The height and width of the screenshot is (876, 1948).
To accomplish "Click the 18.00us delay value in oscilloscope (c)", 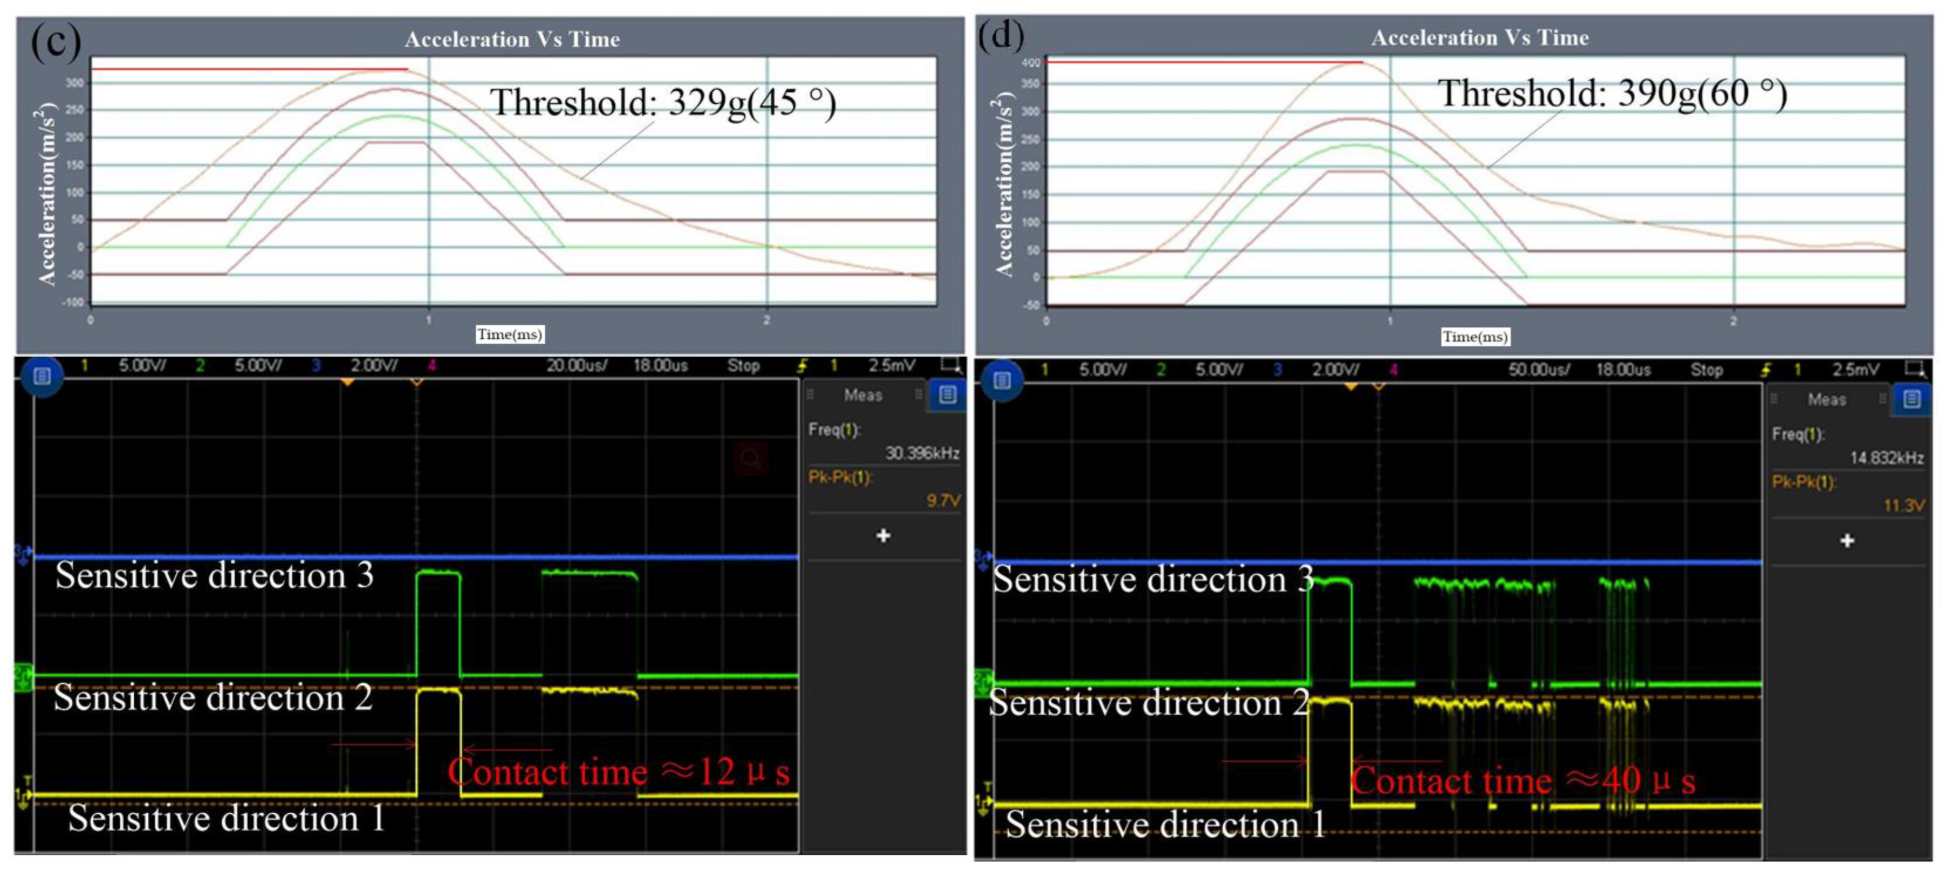I will click(x=661, y=366).
